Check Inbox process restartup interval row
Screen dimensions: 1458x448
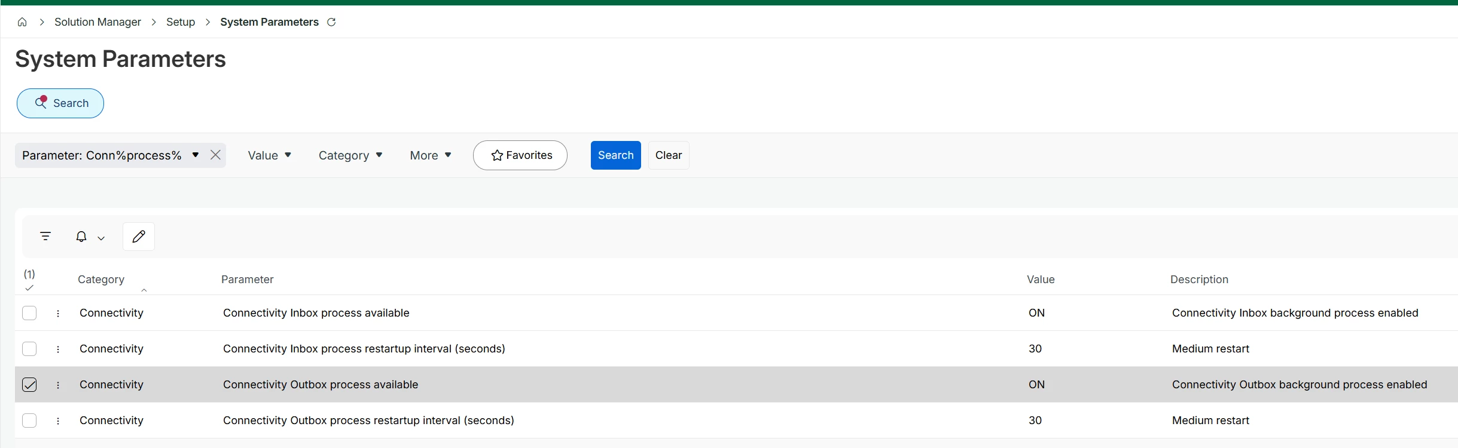29,349
